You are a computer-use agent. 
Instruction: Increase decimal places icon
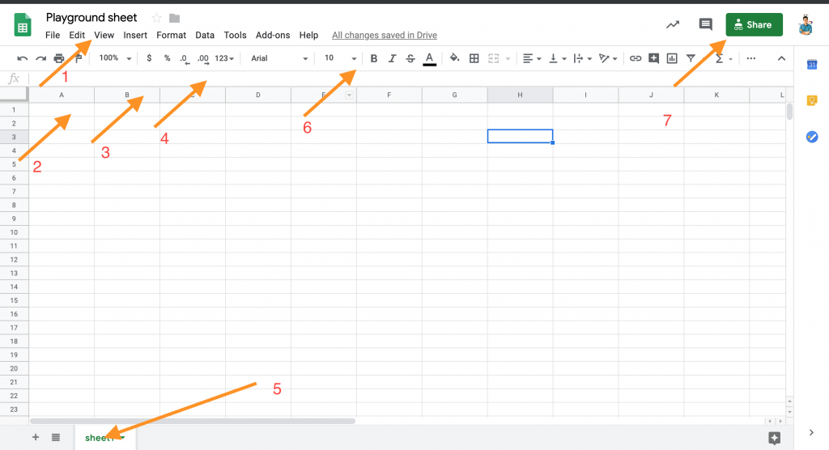click(203, 59)
